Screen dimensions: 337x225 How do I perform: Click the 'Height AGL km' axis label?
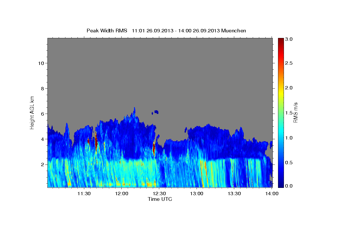point(32,112)
